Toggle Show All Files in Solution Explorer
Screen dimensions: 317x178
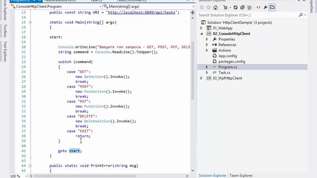[x=250, y=7]
